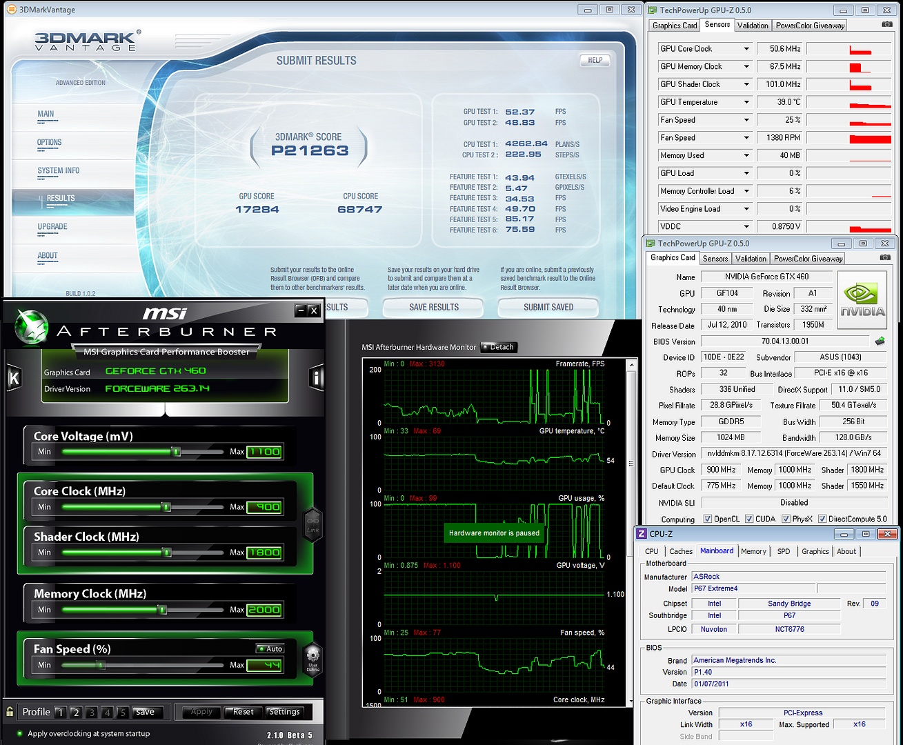
Task: Click the profile save button in Afterburner
Action: click(x=146, y=712)
